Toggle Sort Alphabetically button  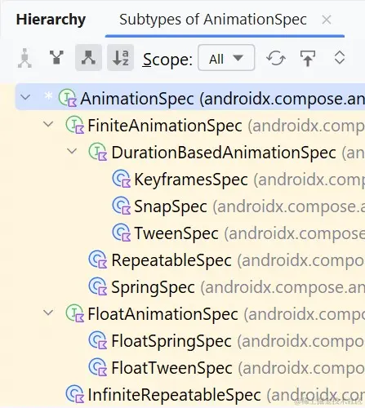[x=120, y=58]
